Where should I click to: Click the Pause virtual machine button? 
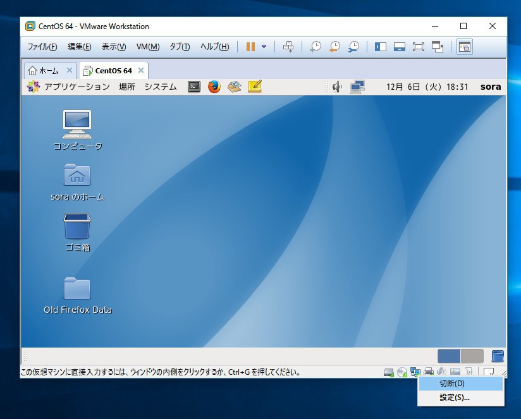250,47
